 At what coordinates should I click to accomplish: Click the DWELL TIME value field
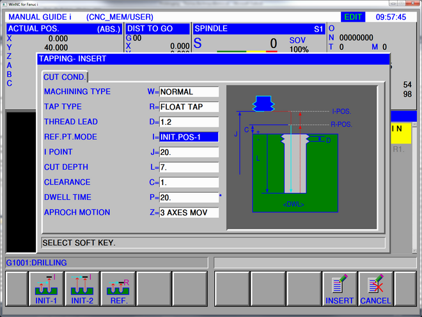pos(189,197)
